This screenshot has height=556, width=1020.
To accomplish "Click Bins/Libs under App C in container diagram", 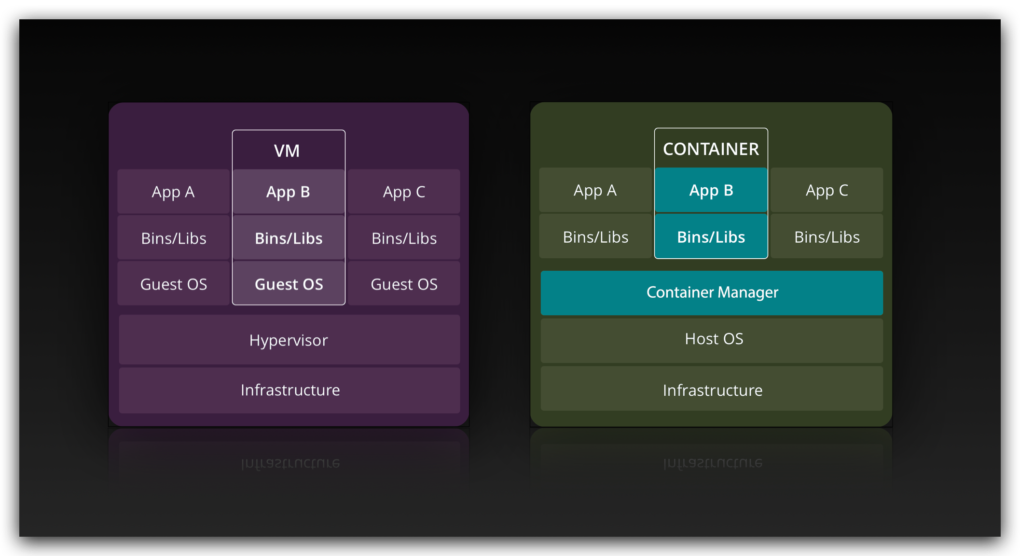I will (x=827, y=236).
